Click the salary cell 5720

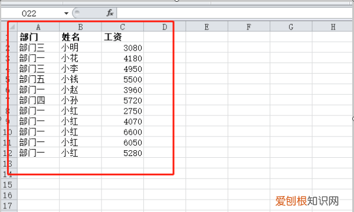(x=123, y=100)
